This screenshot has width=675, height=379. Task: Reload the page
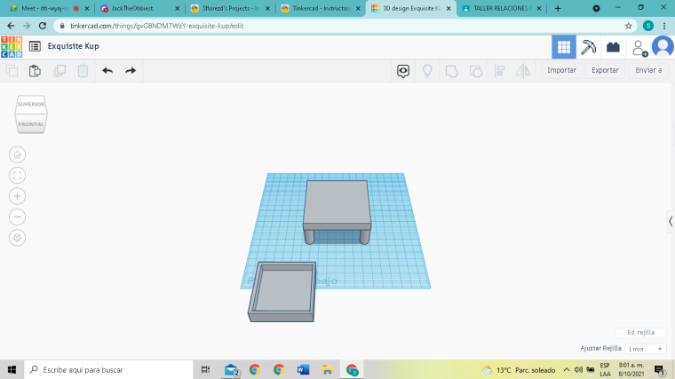[x=43, y=26]
